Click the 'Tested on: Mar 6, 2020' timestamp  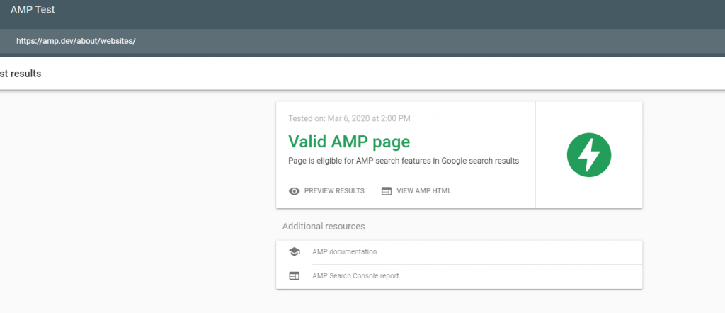(349, 118)
